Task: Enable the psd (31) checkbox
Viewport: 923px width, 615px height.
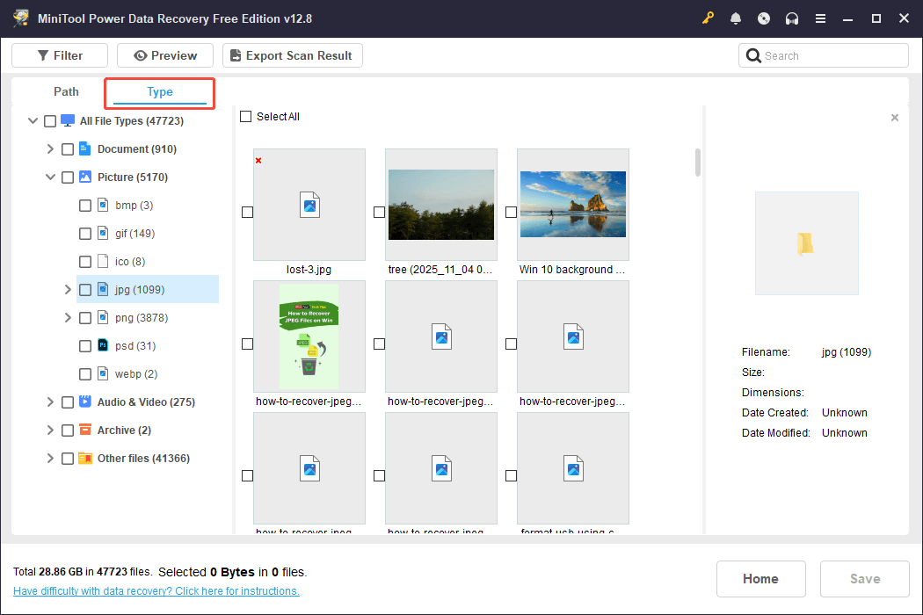Action: click(x=85, y=346)
